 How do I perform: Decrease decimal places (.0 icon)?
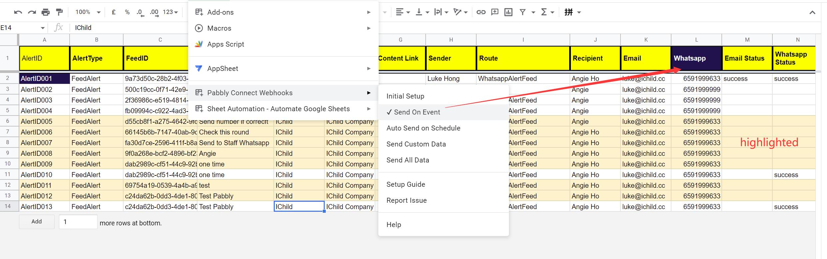[140, 13]
